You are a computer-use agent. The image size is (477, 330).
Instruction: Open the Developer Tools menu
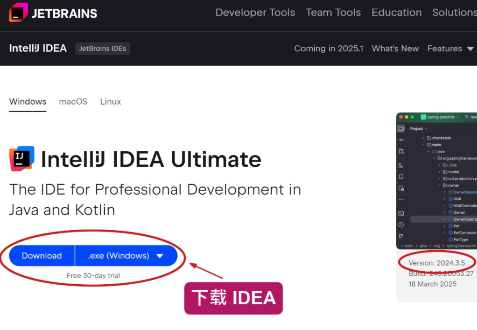pyautogui.click(x=255, y=13)
